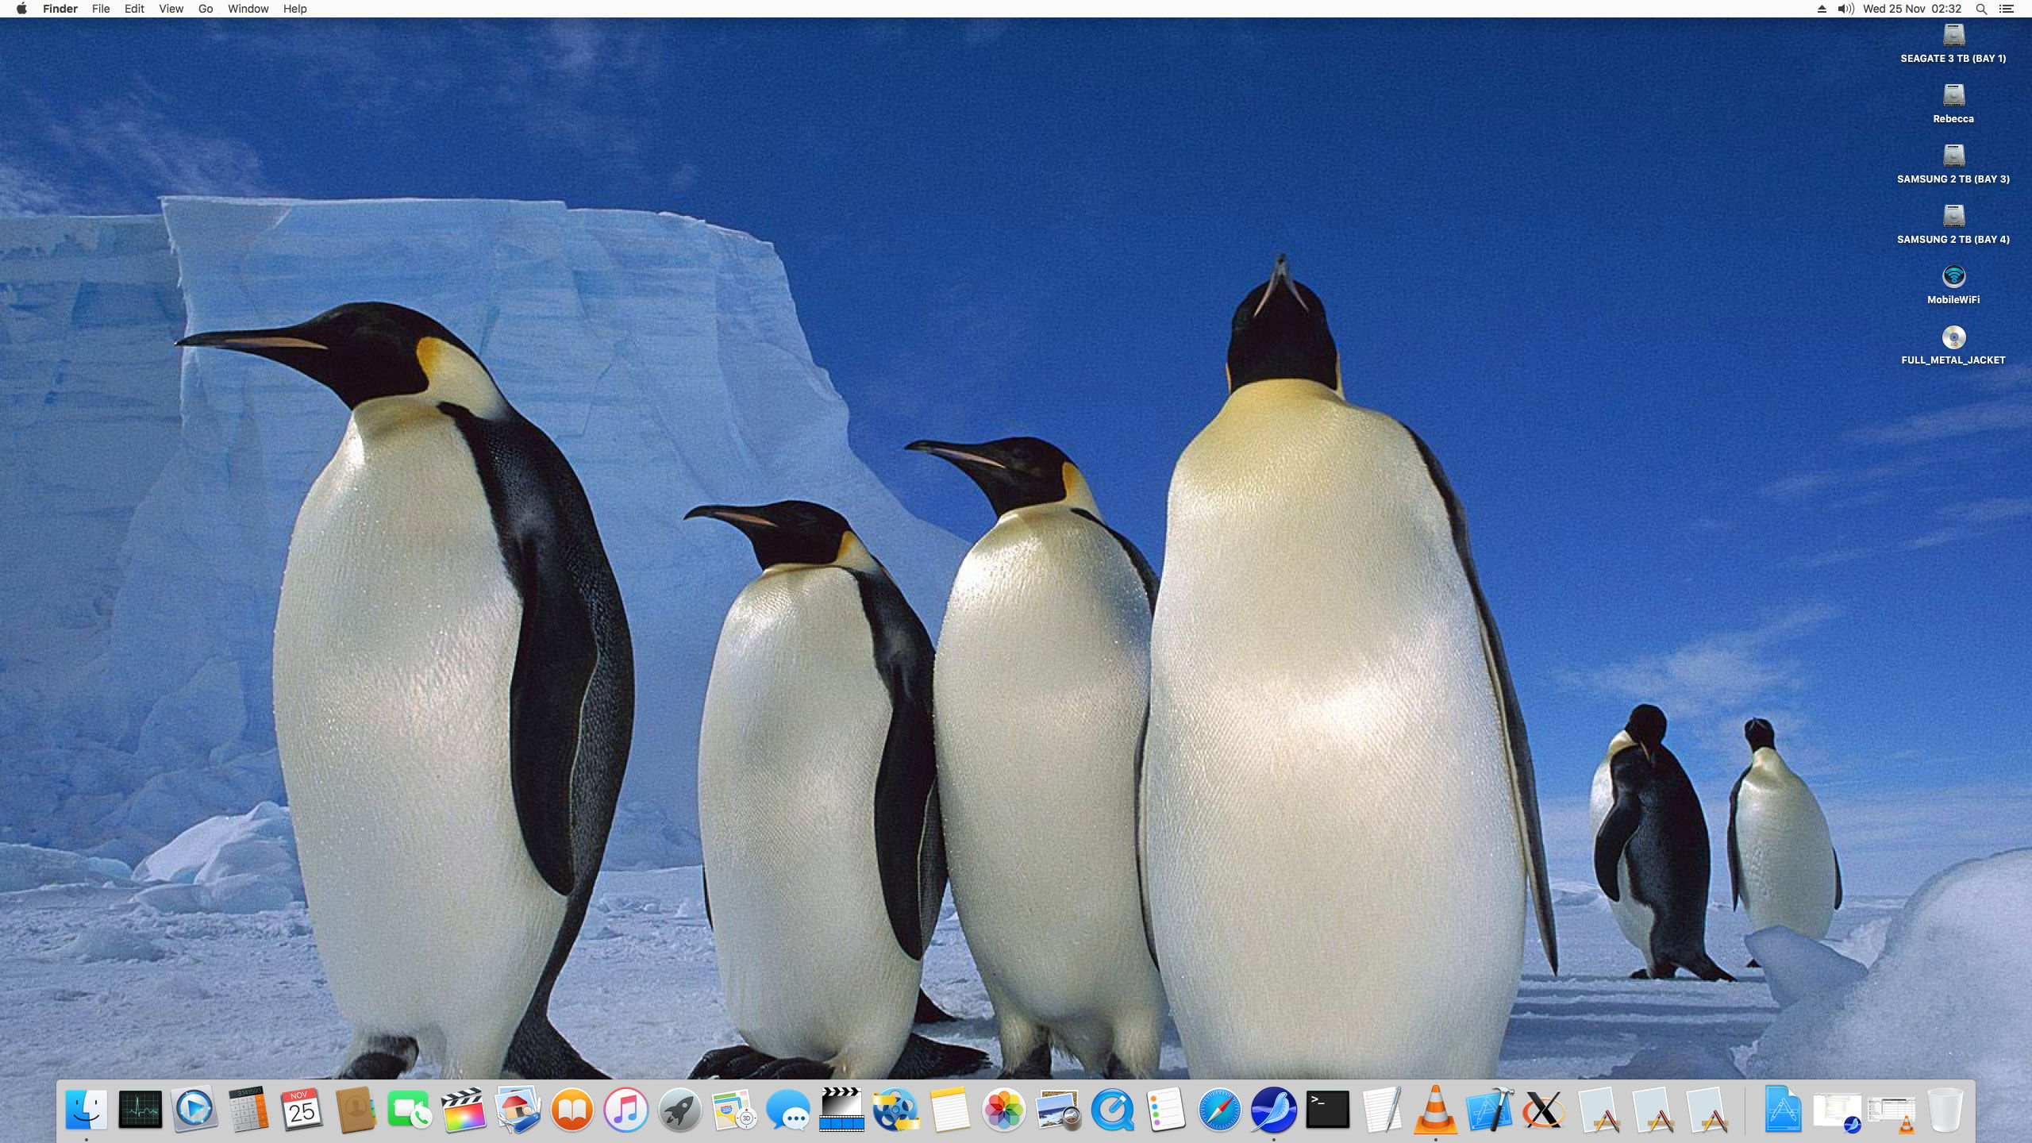Open the Go menu

(206, 9)
